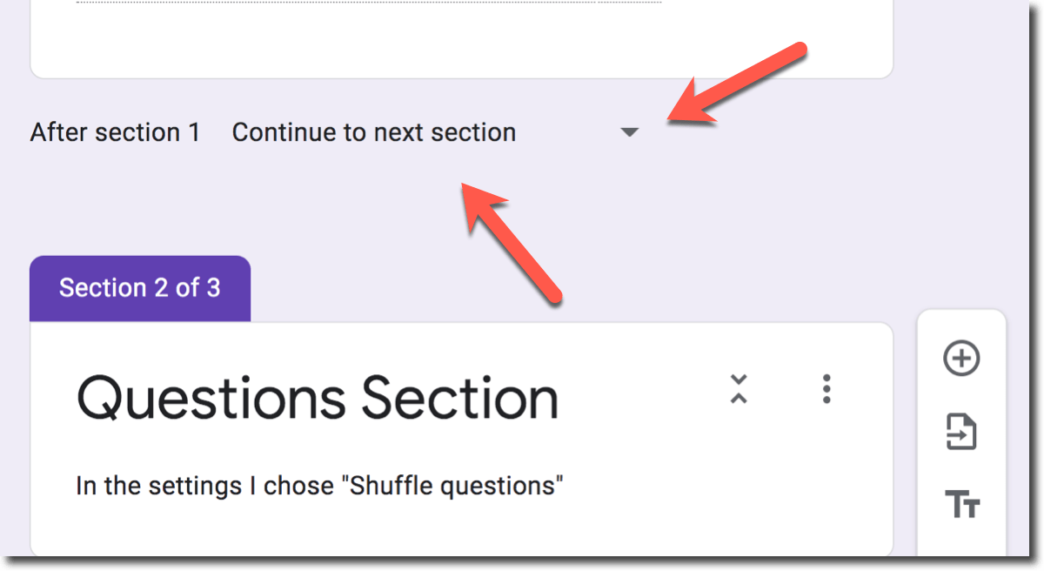Click the After section 1 dropdown arrow
Screen dimensions: 1044x571
coord(629,133)
